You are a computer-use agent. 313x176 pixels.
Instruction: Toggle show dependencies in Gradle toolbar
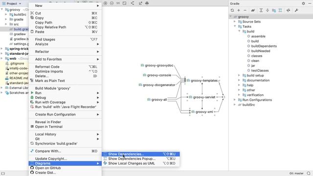[x=280, y=10]
